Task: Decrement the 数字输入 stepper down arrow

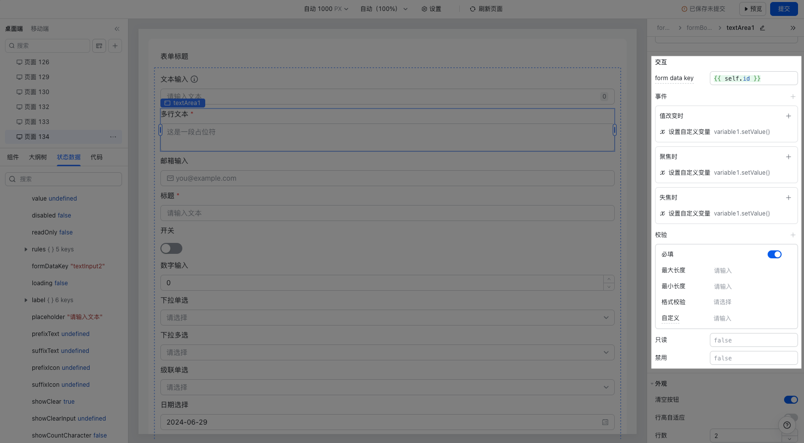Action: point(609,287)
